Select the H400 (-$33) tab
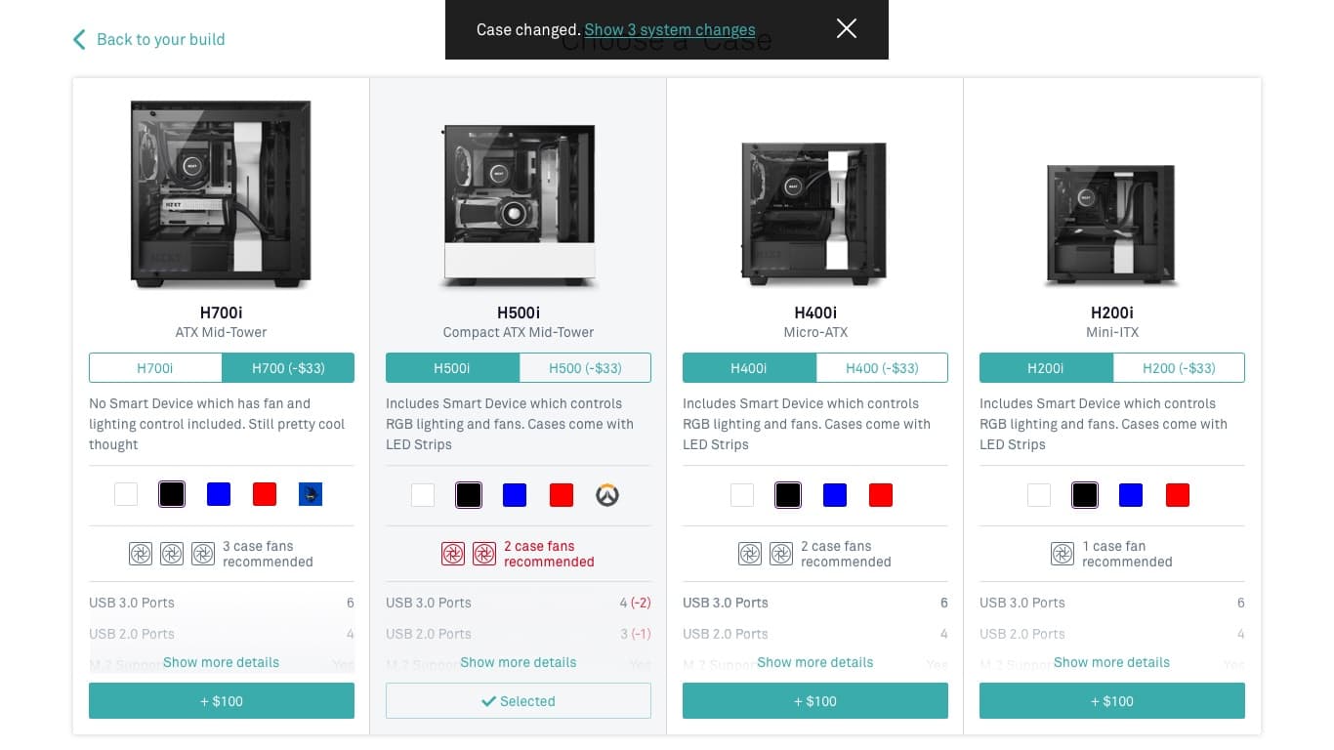Viewport: 1334px width, 750px height. point(882,368)
